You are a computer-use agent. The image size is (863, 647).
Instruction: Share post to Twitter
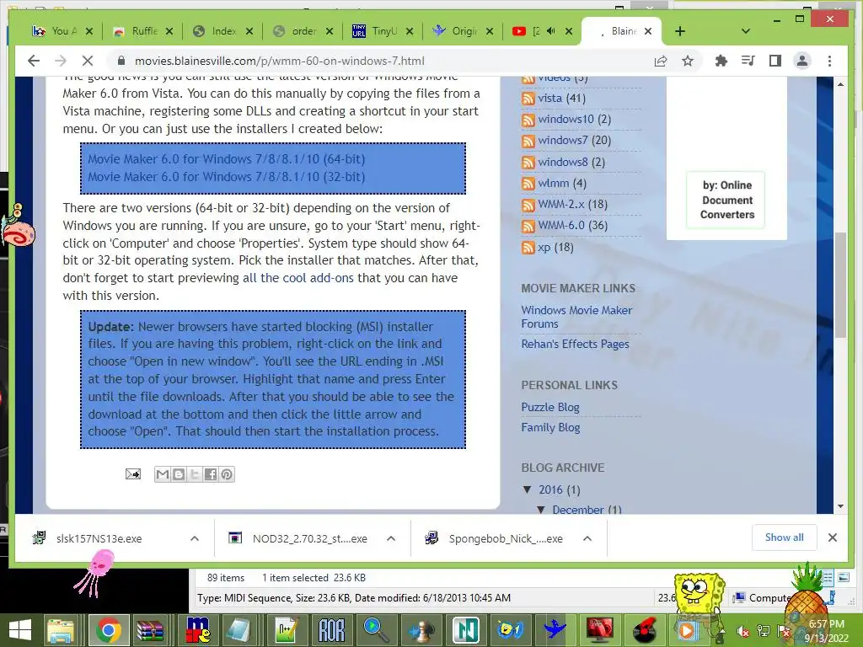point(195,474)
